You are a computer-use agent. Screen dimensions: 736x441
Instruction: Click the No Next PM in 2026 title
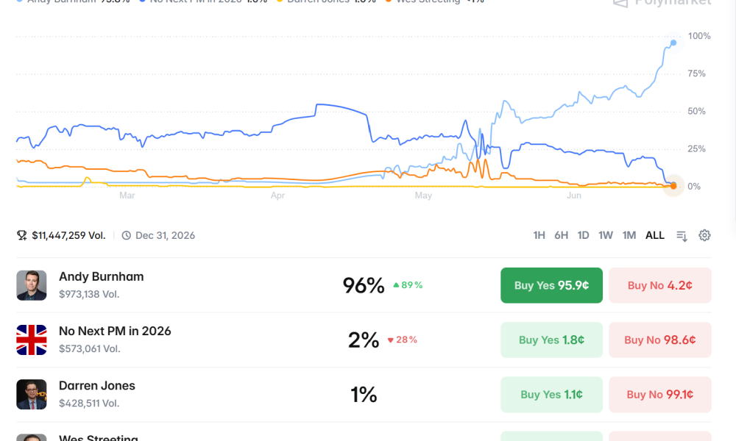pyautogui.click(x=115, y=331)
